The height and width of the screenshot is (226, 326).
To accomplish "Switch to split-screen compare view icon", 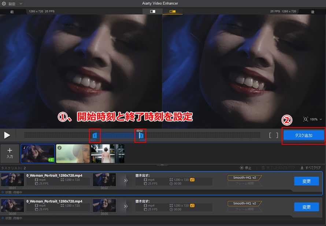I will (x=153, y=12).
